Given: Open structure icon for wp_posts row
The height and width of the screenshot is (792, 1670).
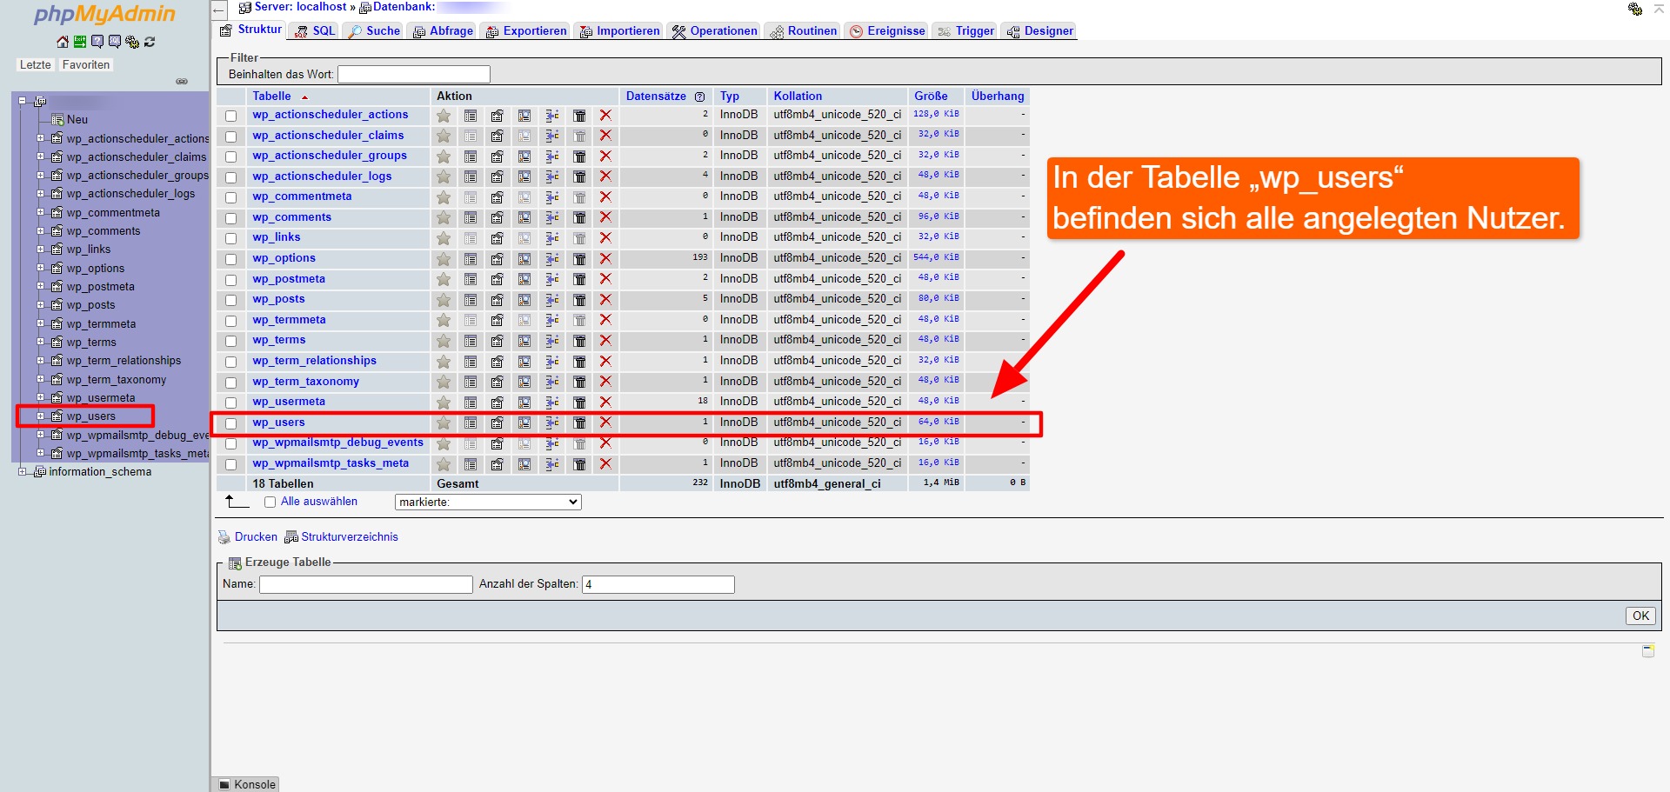Looking at the screenshot, I should point(498,300).
